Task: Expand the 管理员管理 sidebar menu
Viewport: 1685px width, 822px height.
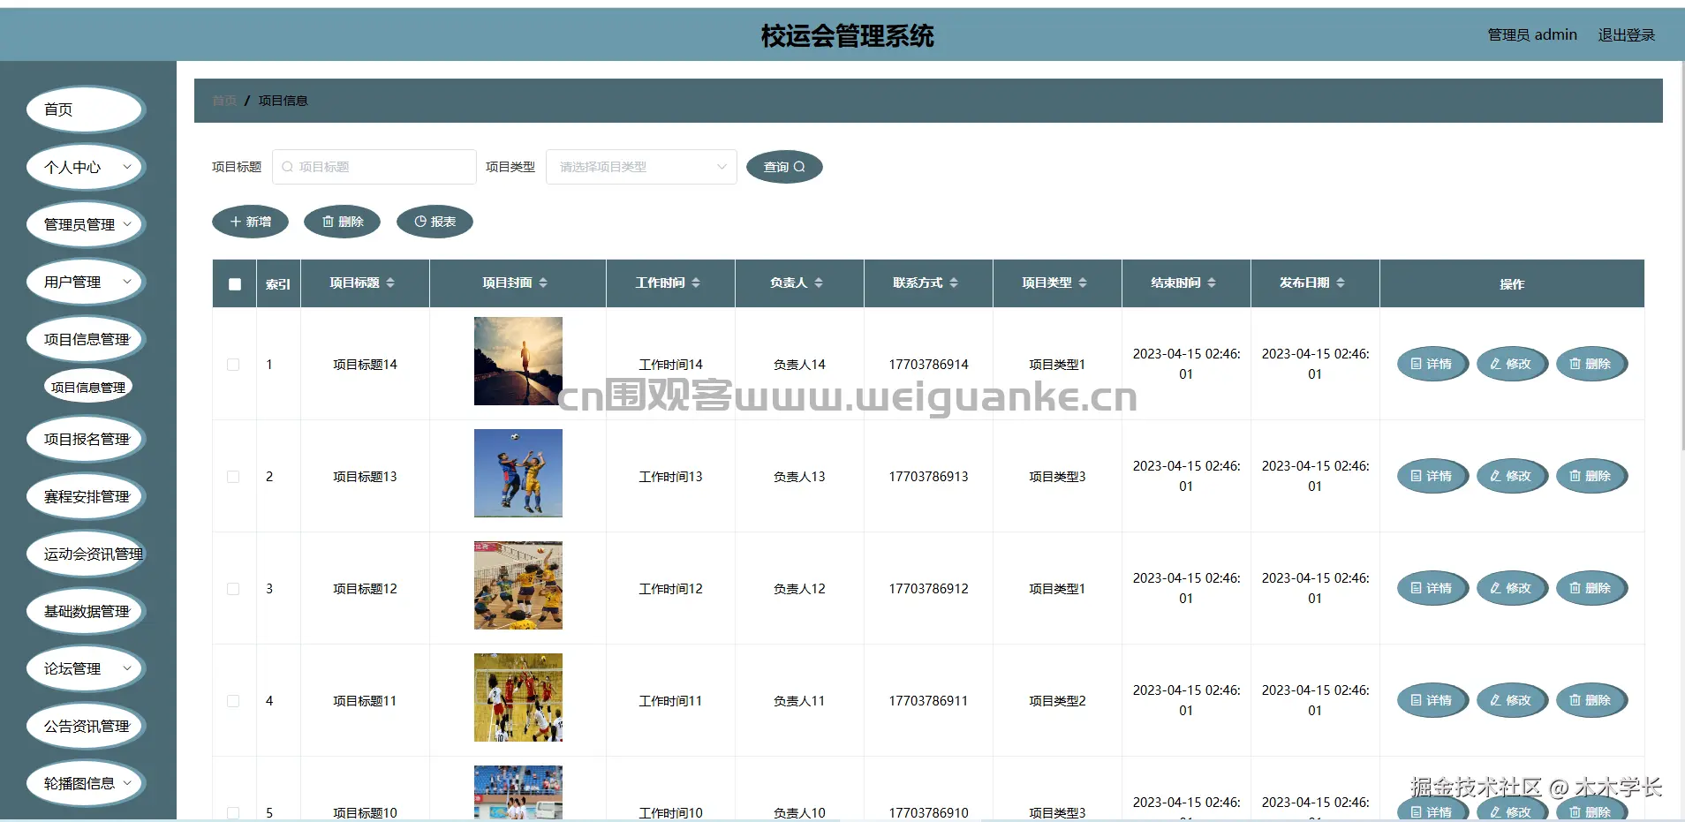Action: [86, 224]
